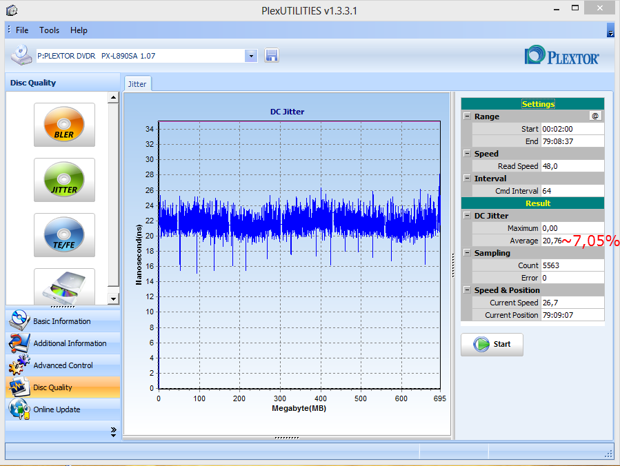Open Online Update
Image resolution: width=620 pixels, height=466 pixels.
click(x=62, y=409)
